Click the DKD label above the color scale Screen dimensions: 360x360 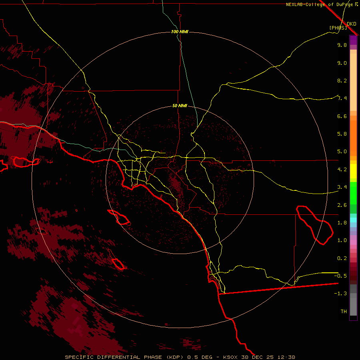[x=352, y=24]
